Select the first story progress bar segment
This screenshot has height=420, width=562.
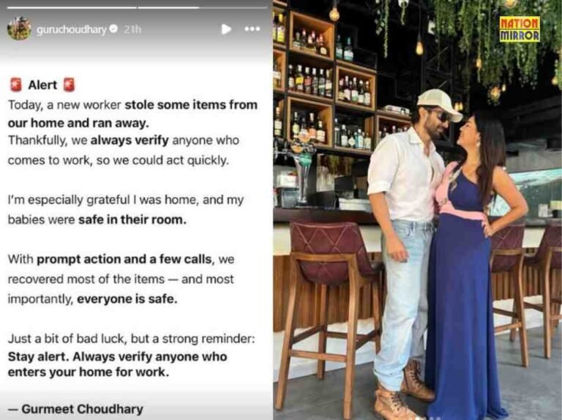72,7
